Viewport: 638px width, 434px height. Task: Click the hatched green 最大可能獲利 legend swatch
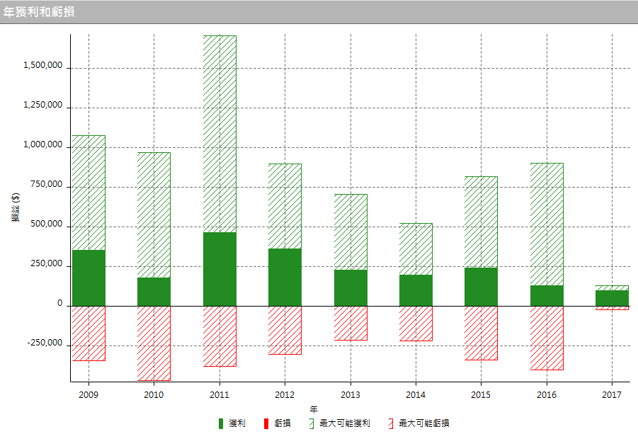coord(312,423)
